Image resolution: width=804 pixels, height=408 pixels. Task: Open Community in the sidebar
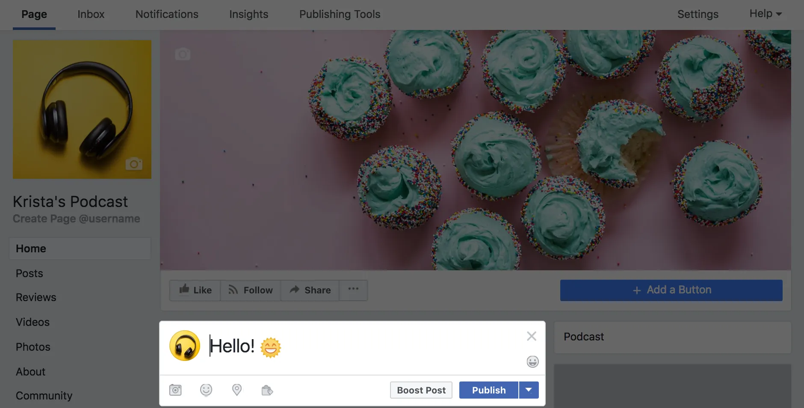point(44,396)
